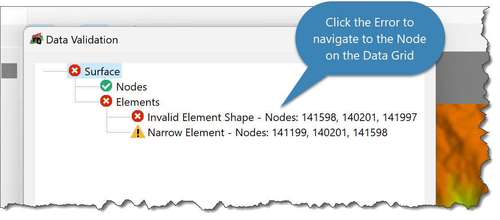Viewport: 500px width, 220px height.
Task: Click the red error icon beside Surface
Action: tap(75, 71)
